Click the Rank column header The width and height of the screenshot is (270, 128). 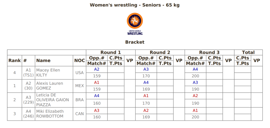point(15,60)
